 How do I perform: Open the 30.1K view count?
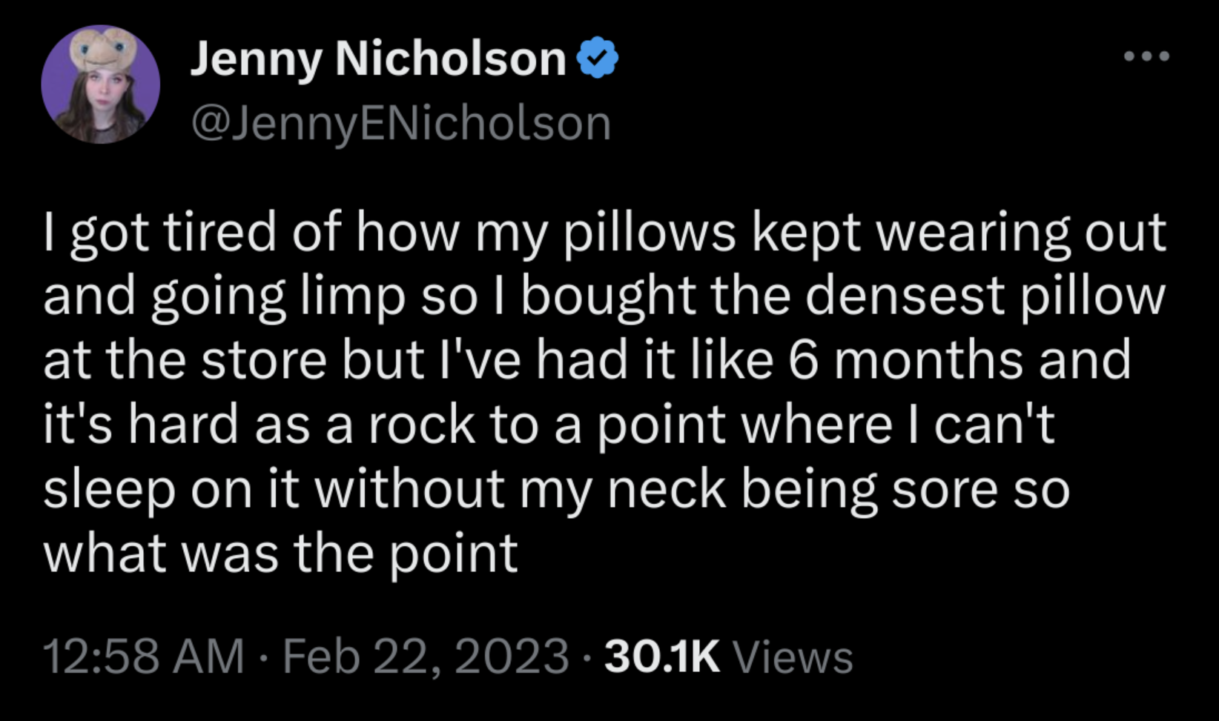coord(662,657)
